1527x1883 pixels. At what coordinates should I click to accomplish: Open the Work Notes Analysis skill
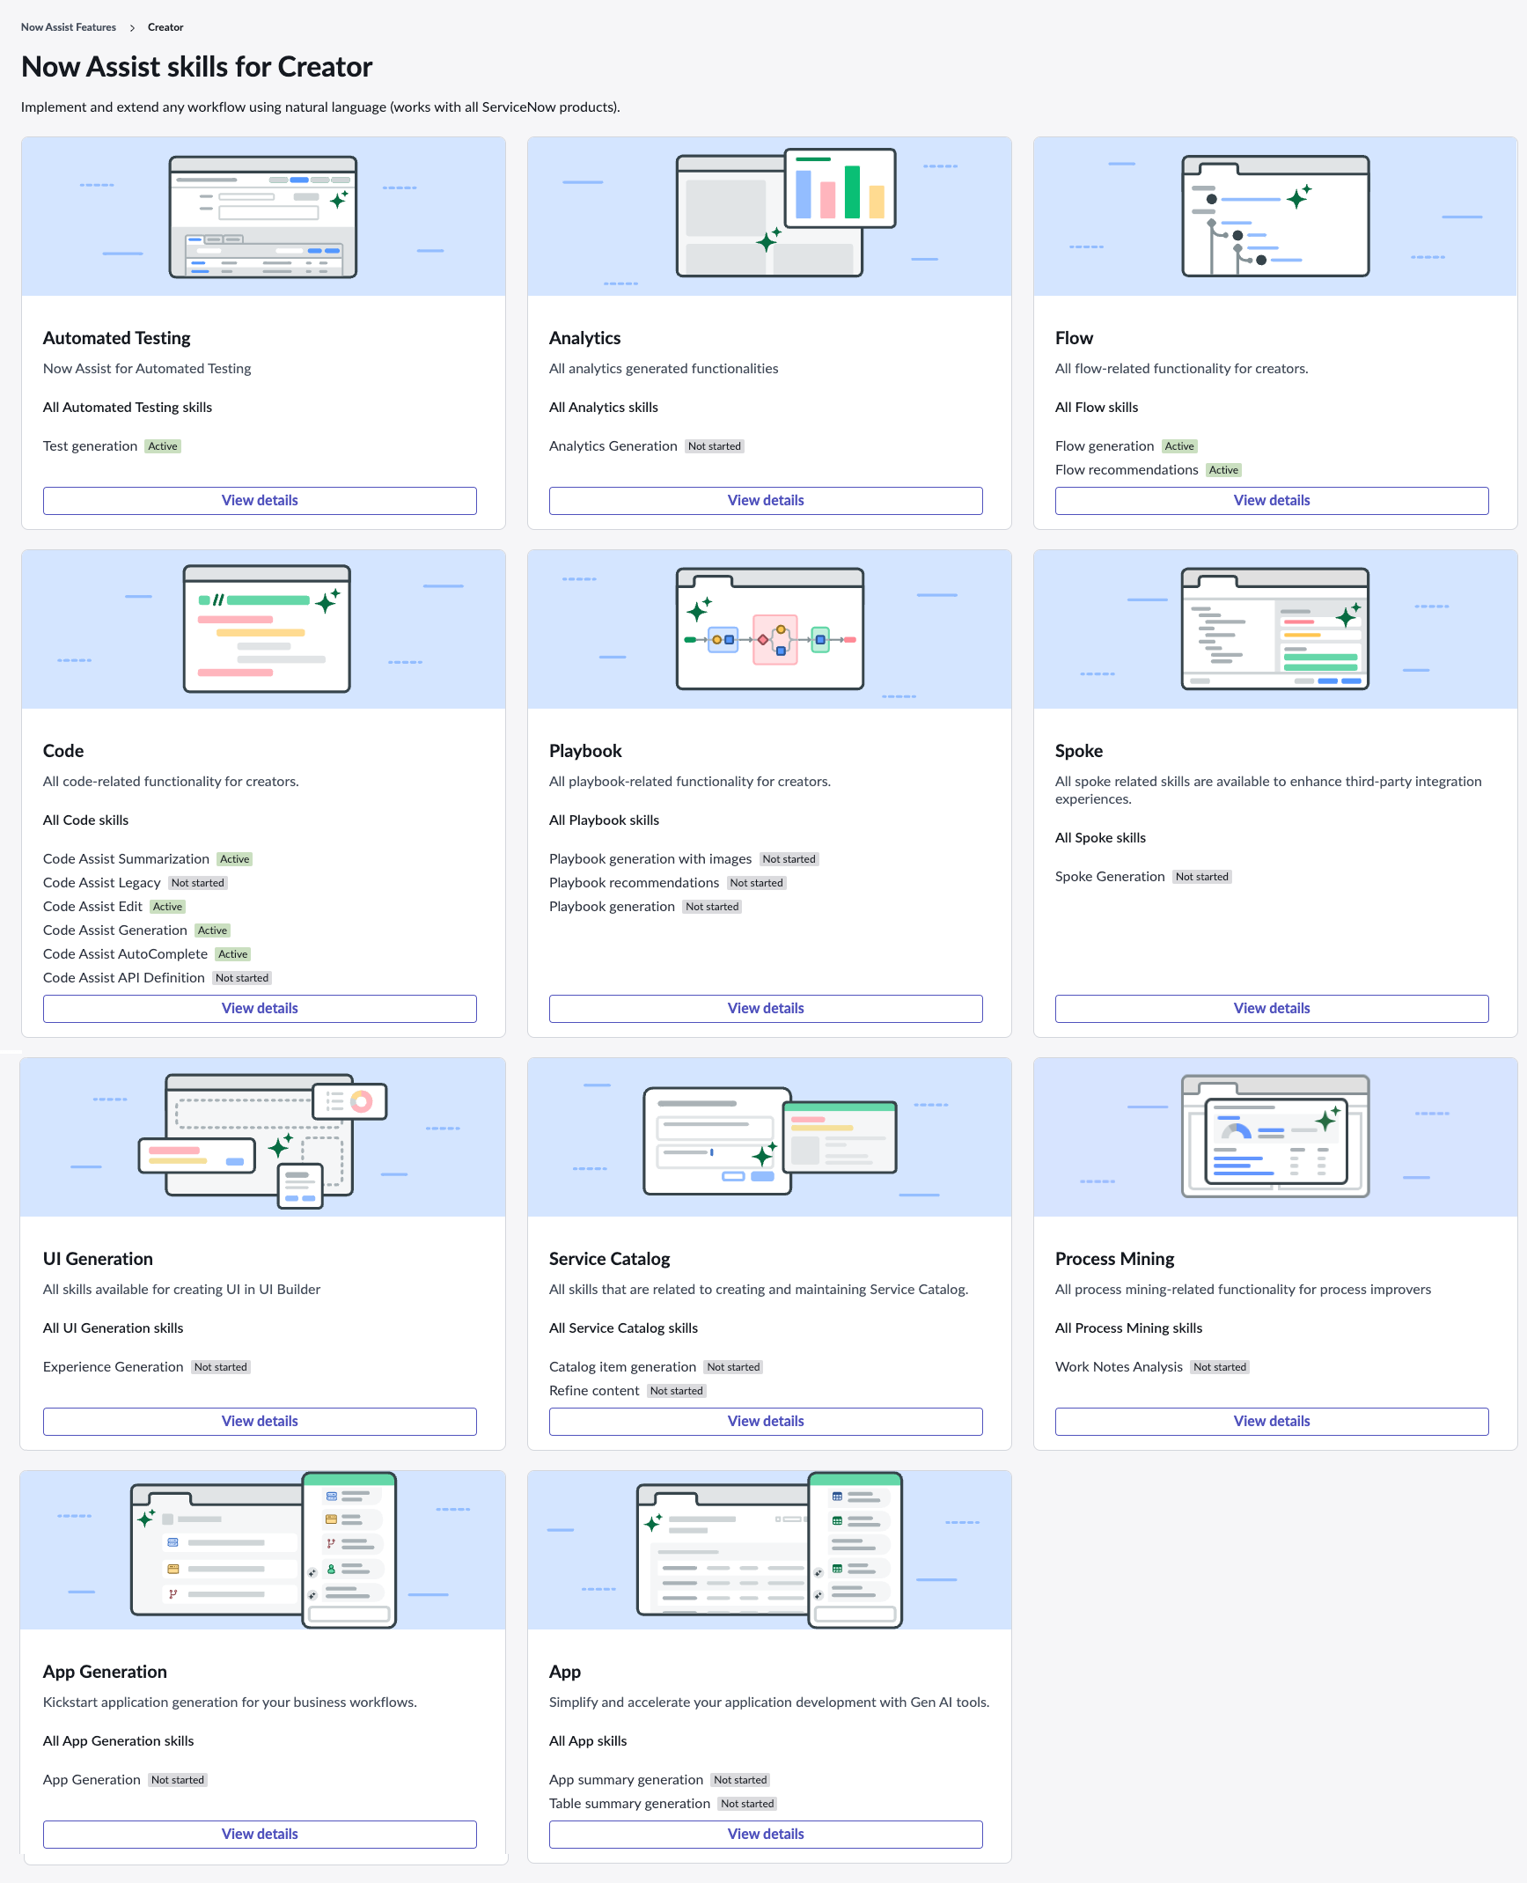[x=1119, y=1367]
